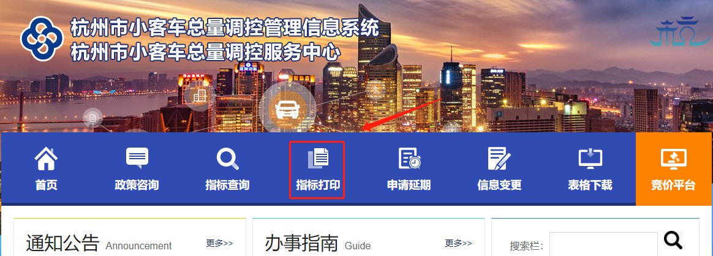Screen dimensions: 713x256
Task: Open the 申请延期 menu label
Action: (x=409, y=186)
